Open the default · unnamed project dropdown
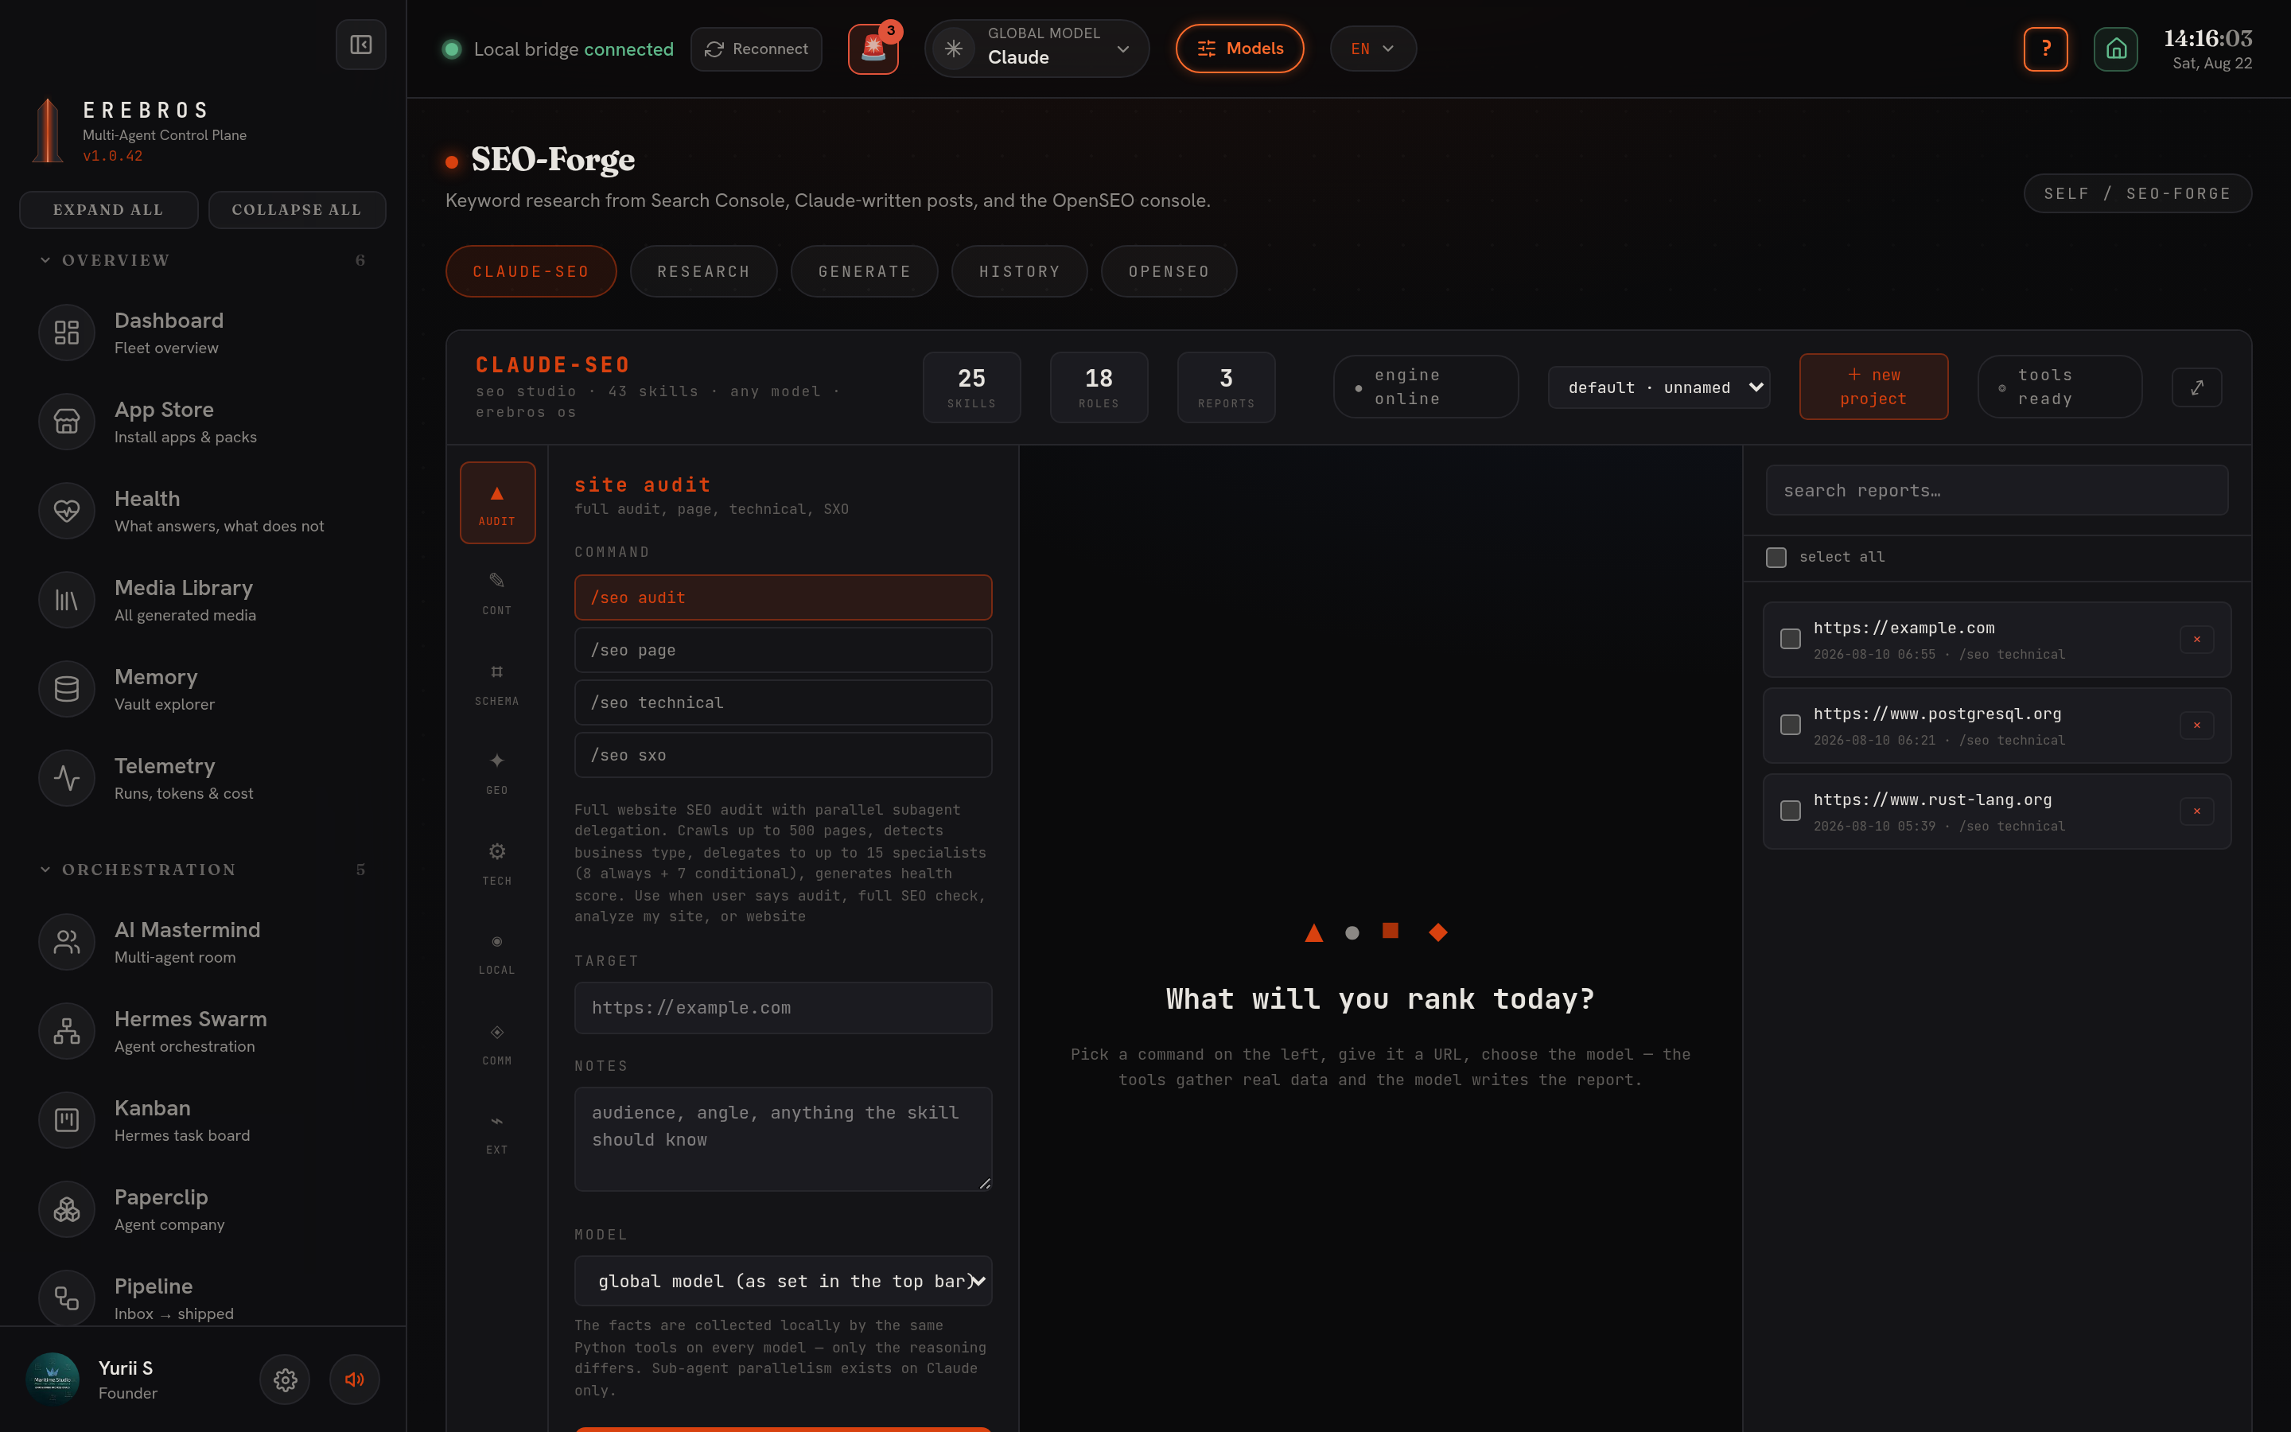Viewport: 2291px width, 1432px height. tap(1659, 387)
